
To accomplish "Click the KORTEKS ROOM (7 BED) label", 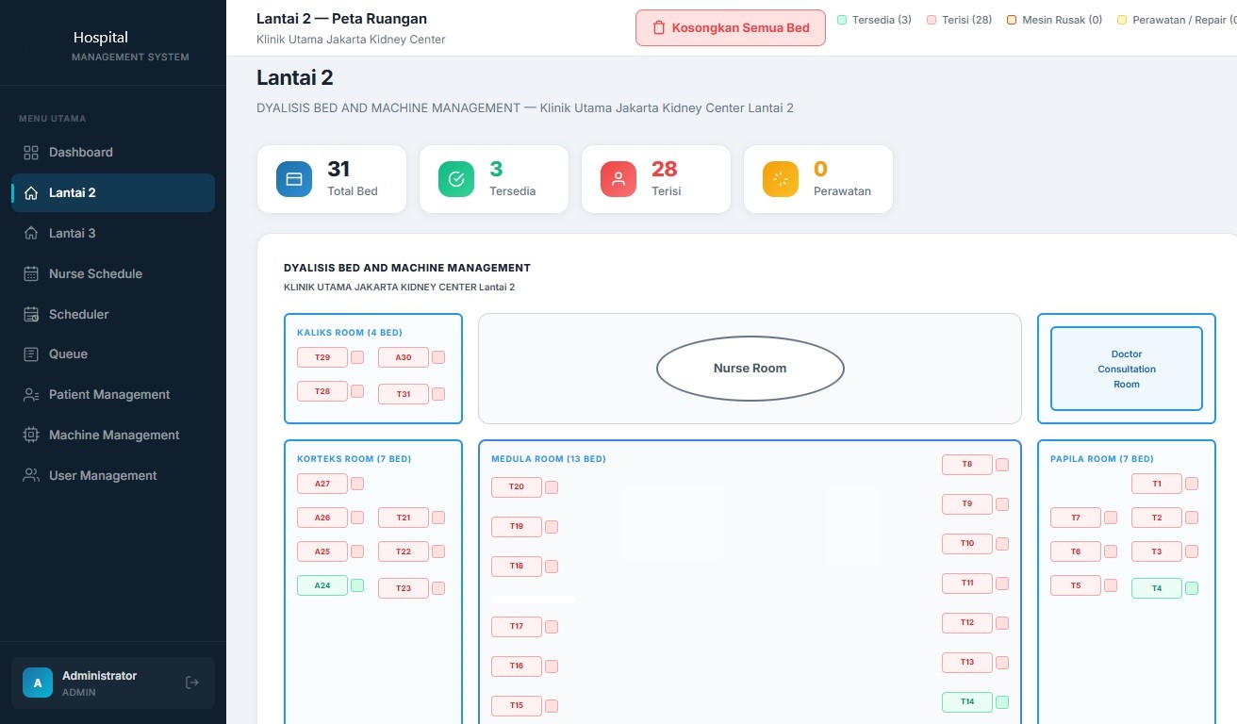I will tap(354, 459).
